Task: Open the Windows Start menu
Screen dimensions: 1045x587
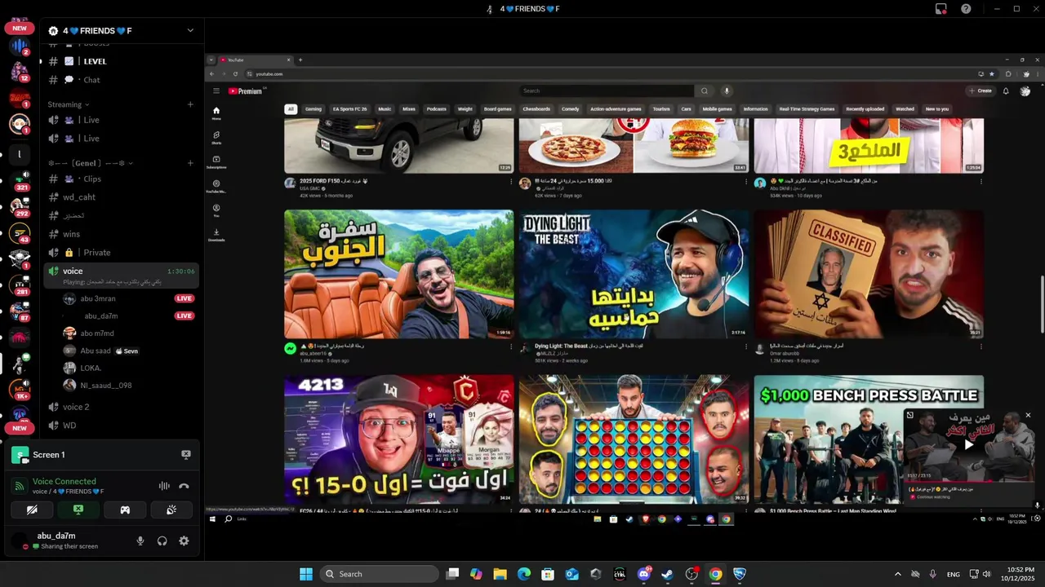Action: (x=306, y=574)
